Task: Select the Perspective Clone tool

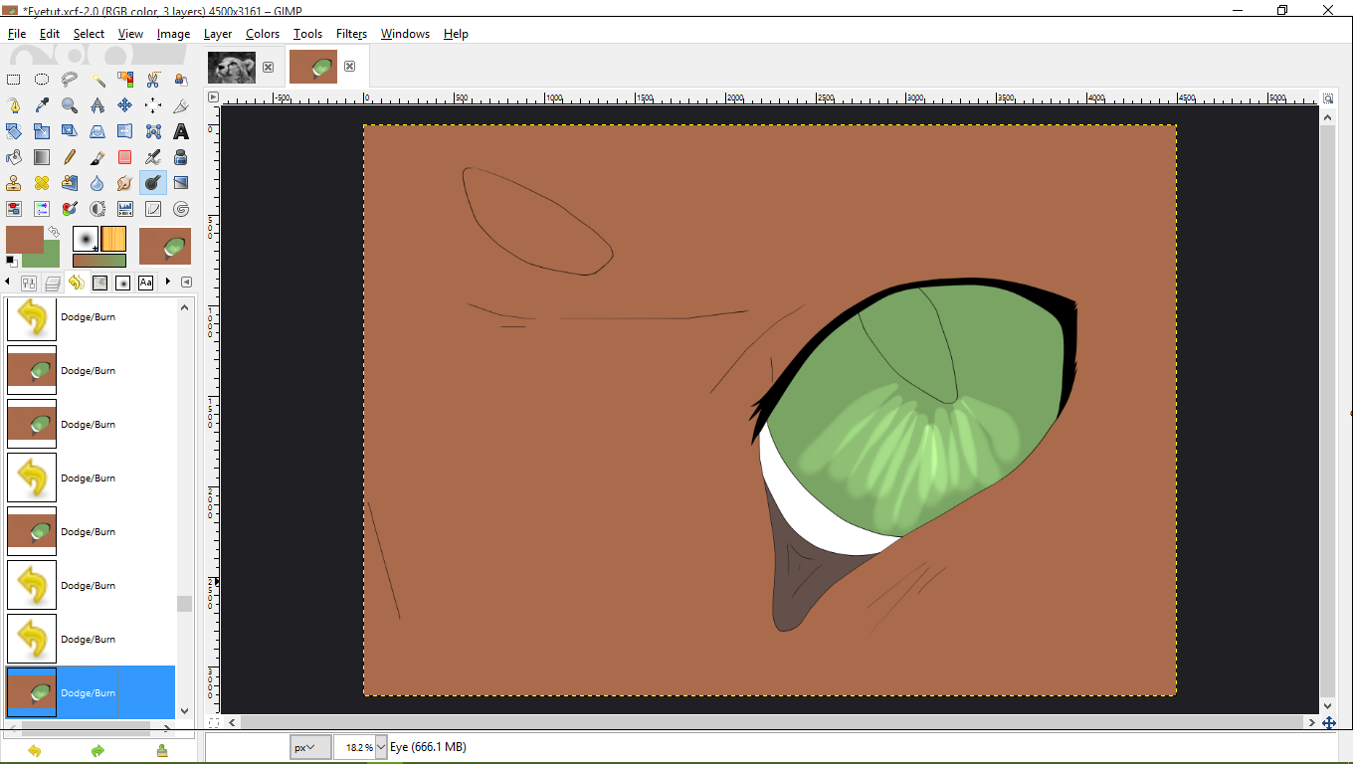Action: [x=70, y=183]
